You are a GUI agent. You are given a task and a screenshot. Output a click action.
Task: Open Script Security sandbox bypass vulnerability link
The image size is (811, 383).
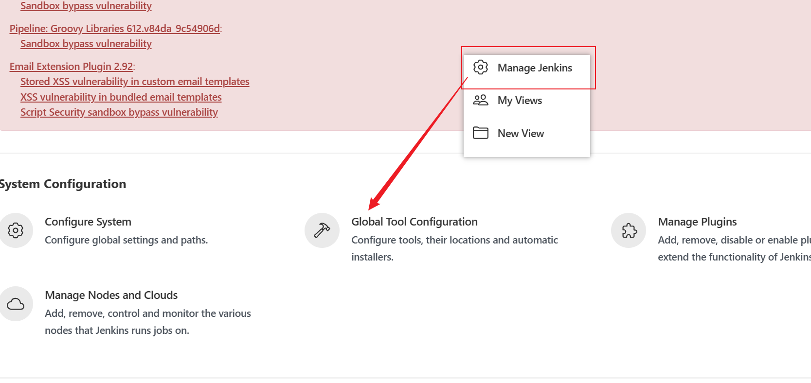pyautogui.click(x=119, y=112)
